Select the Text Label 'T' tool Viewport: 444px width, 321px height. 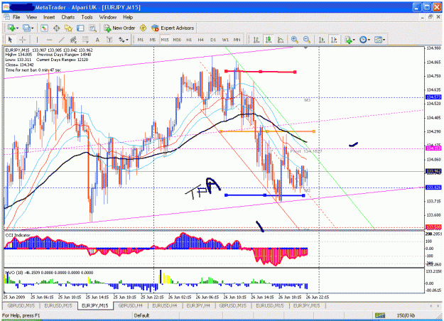point(109,40)
